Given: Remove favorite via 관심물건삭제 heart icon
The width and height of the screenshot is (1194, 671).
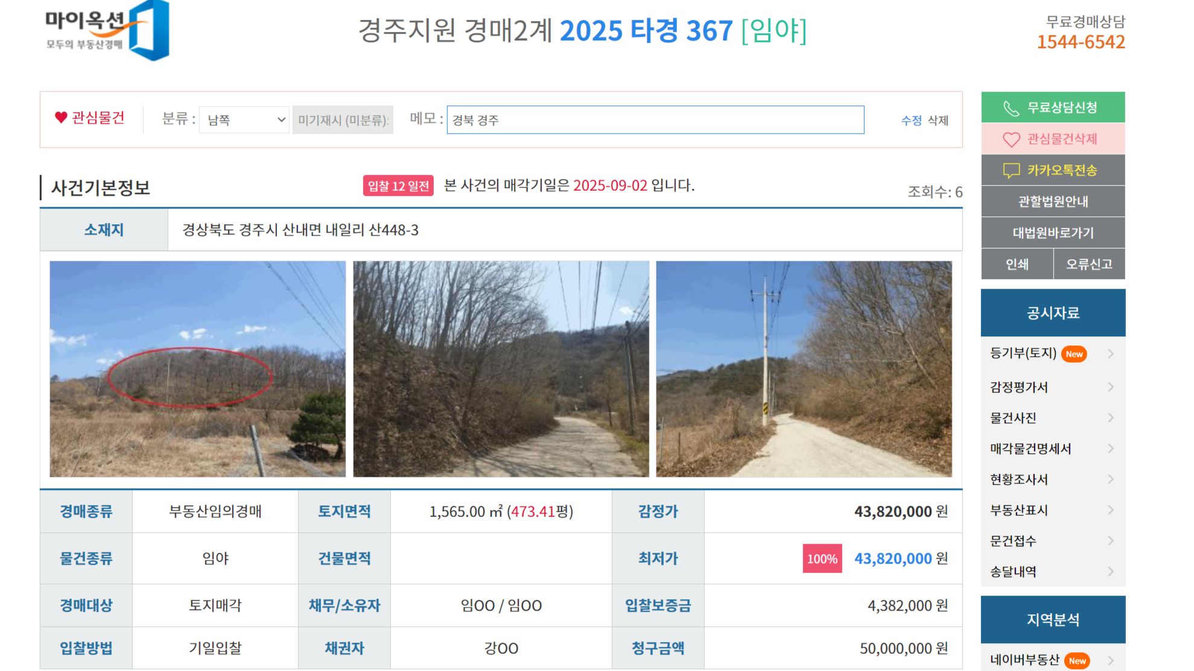Looking at the screenshot, I should click(1011, 139).
